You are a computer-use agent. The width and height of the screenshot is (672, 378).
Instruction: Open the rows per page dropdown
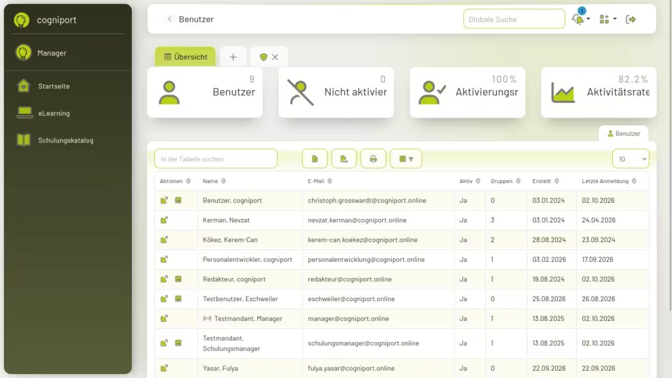click(x=631, y=159)
